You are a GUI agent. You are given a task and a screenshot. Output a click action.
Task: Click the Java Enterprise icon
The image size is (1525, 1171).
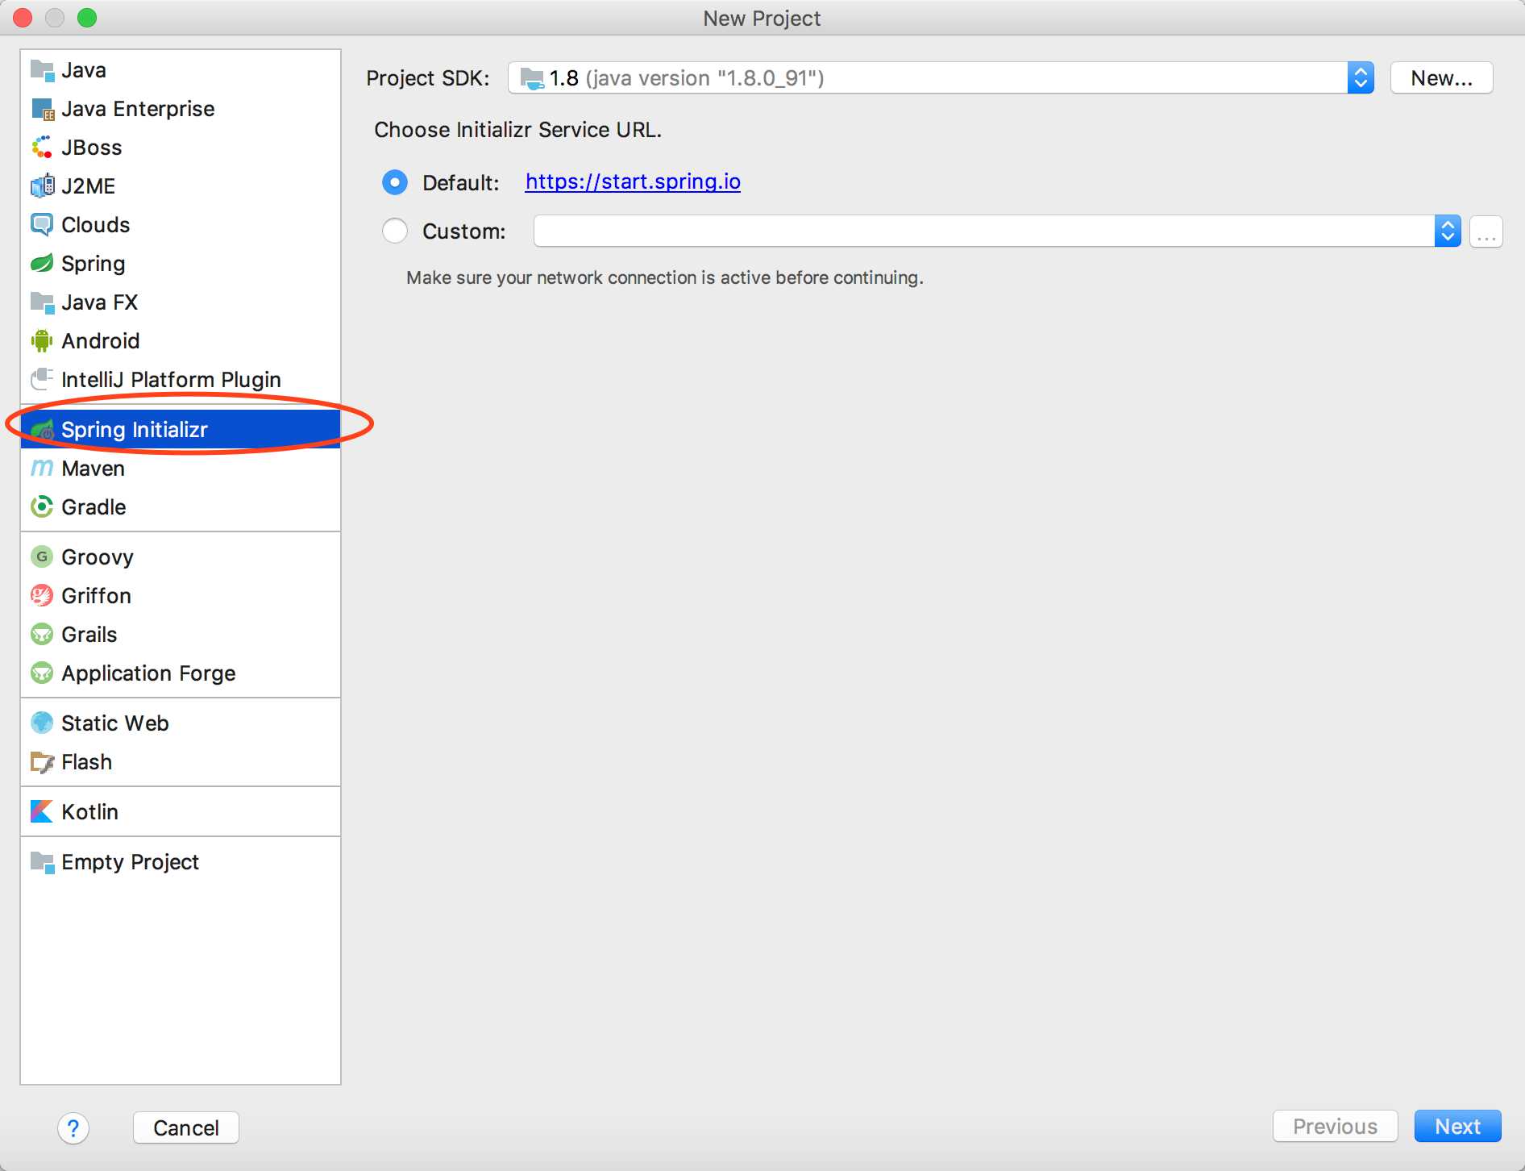42,109
